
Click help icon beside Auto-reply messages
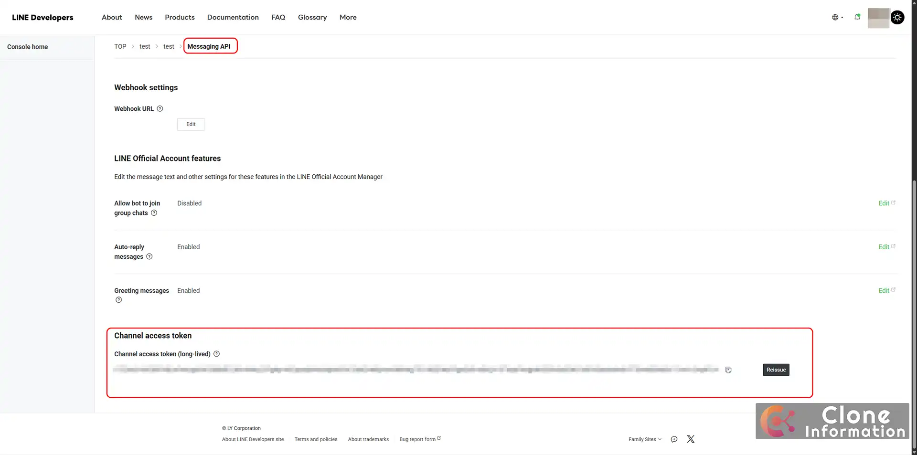(149, 257)
